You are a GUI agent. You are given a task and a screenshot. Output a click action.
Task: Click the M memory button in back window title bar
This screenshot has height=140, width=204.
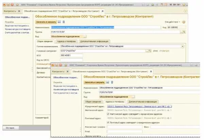pos(171,5)
